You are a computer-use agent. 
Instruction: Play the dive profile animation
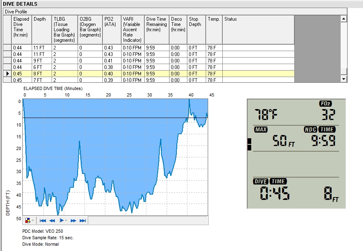click(x=61, y=221)
